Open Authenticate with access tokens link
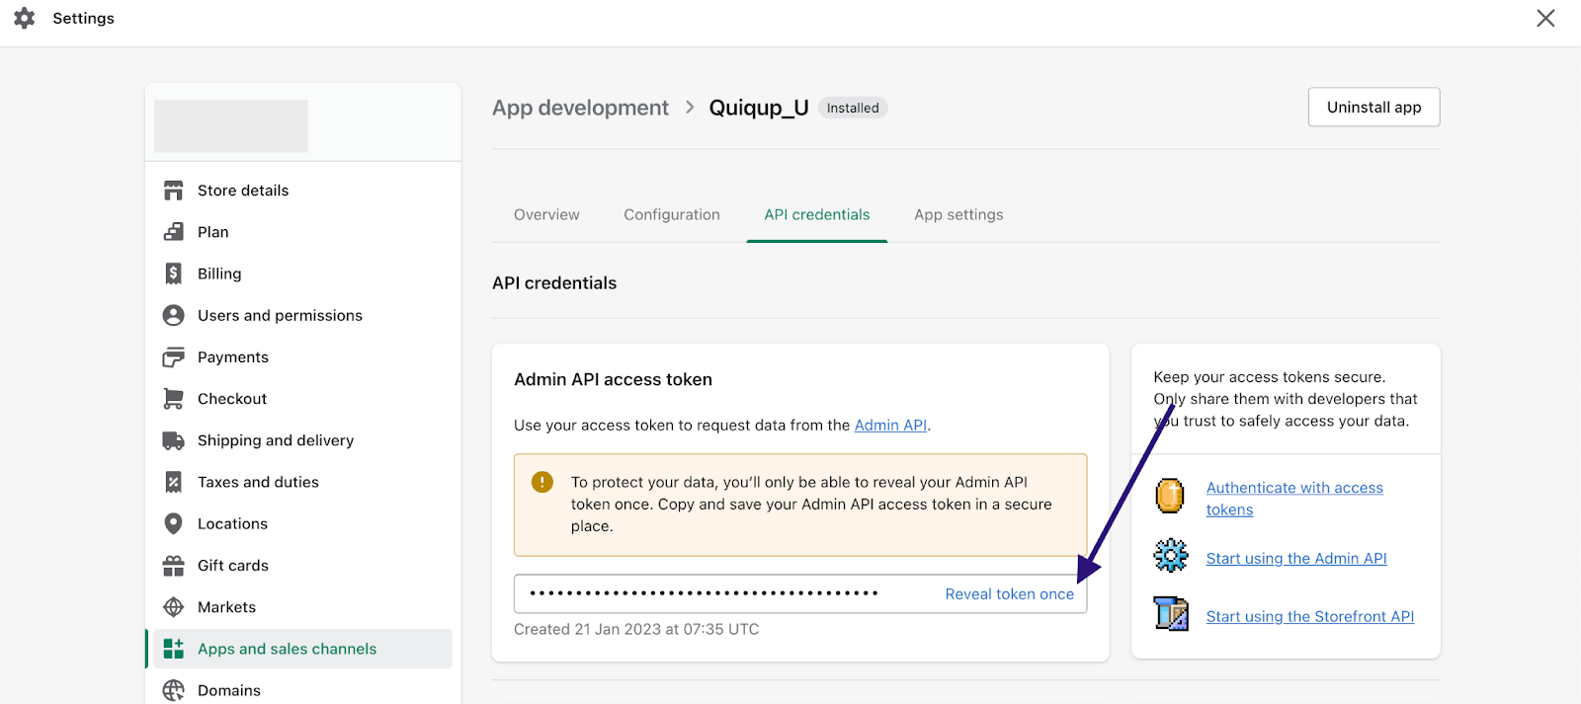The image size is (1581, 704). pyautogui.click(x=1294, y=499)
